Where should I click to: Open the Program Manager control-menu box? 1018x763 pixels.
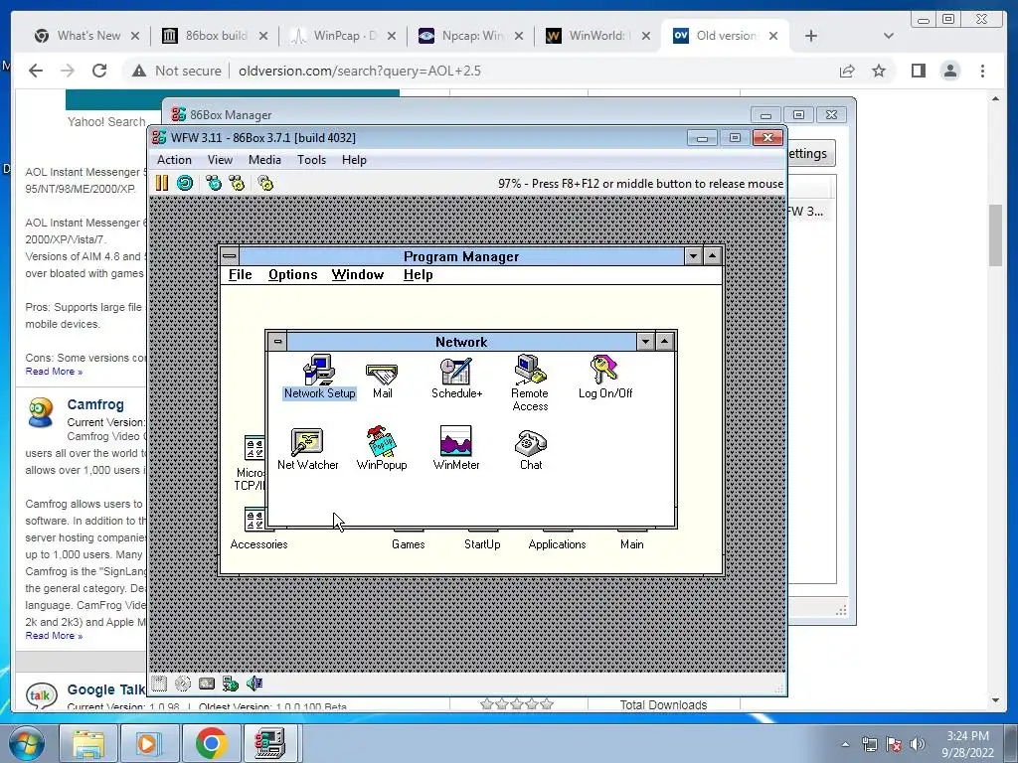(x=230, y=255)
